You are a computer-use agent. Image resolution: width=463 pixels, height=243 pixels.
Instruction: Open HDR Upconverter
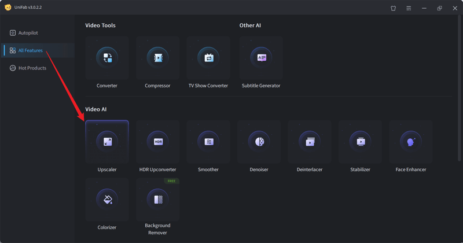(157, 142)
